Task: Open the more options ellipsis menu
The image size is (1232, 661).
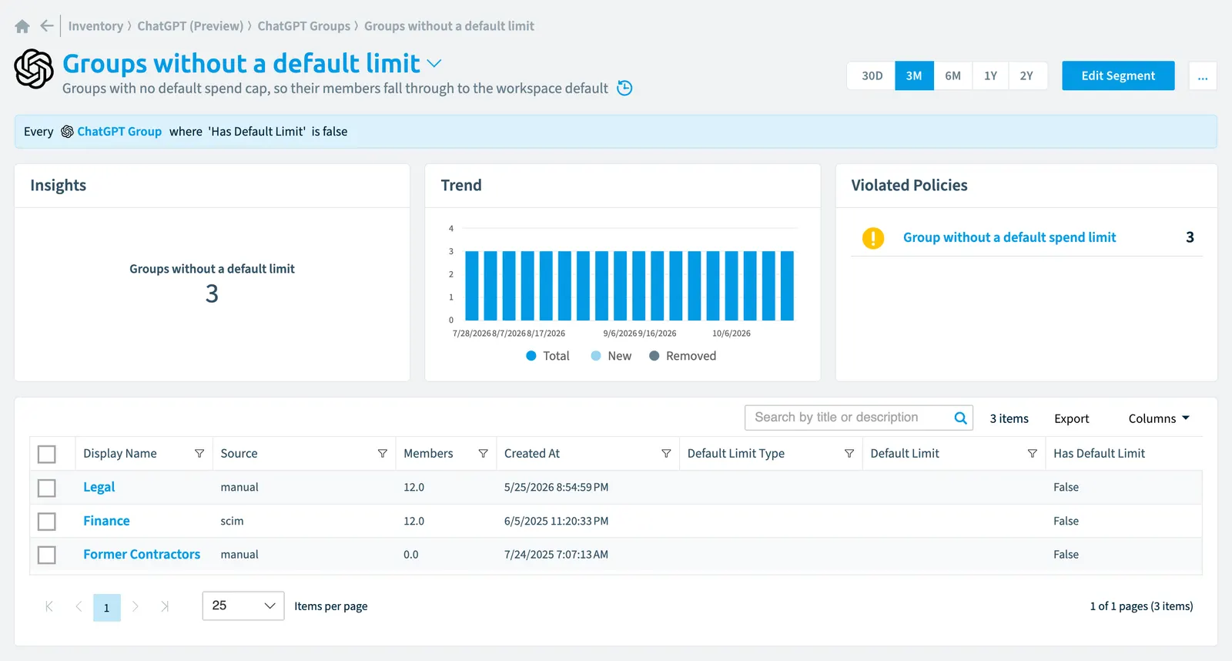Action: click(x=1203, y=76)
